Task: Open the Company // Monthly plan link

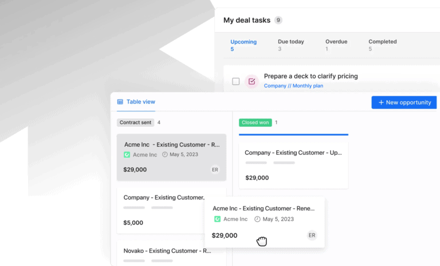Action: [293, 85]
